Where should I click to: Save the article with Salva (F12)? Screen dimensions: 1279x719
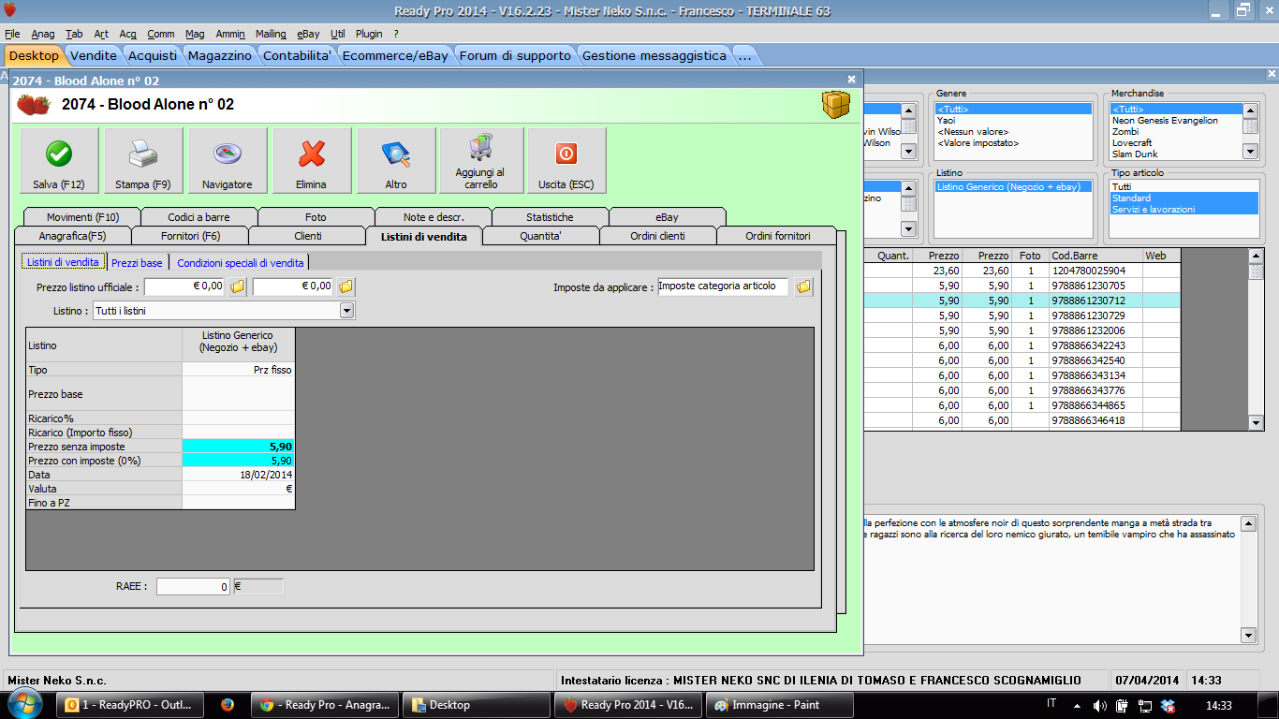click(x=59, y=161)
